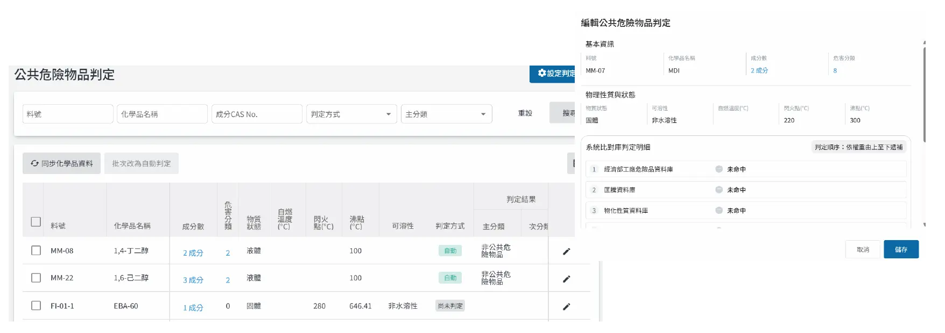Open the 2 成分 link in dialog

tap(759, 70)
